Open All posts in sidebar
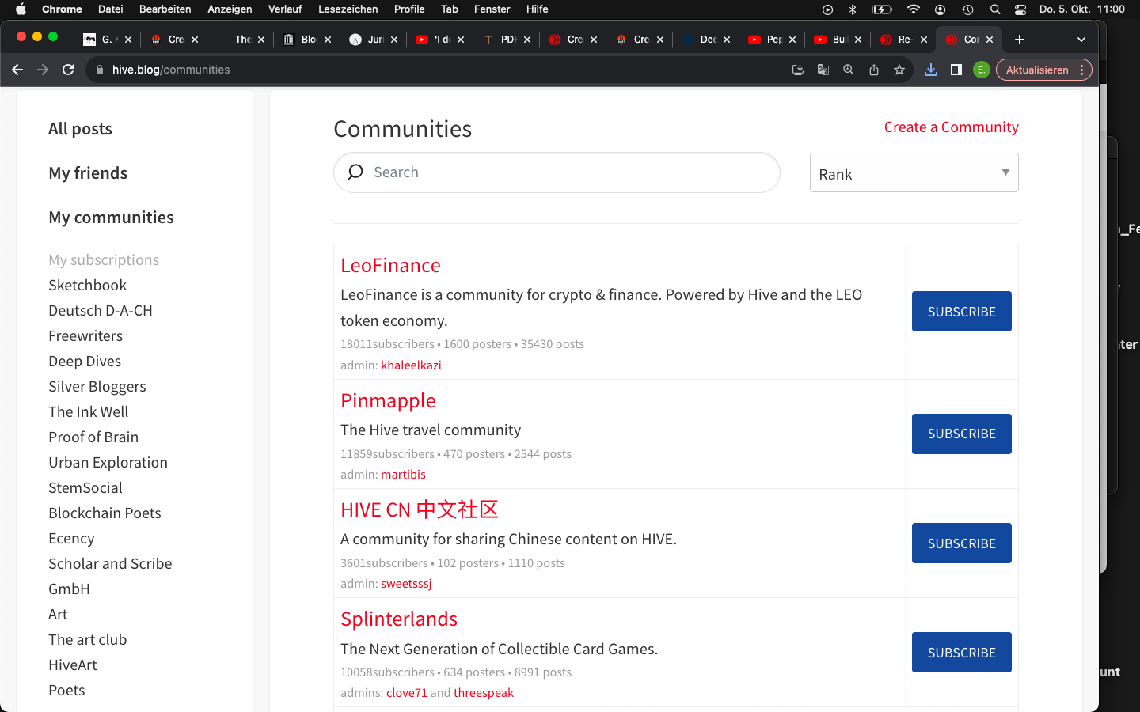1140x712 pixels. pos(80,129)
